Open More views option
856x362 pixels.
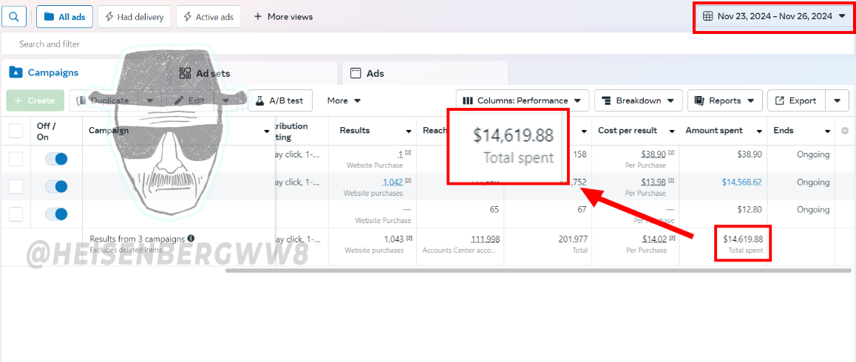[283, 17]
